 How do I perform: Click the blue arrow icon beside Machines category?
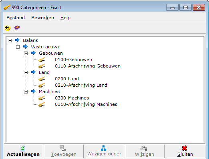[x=33, y=91]
